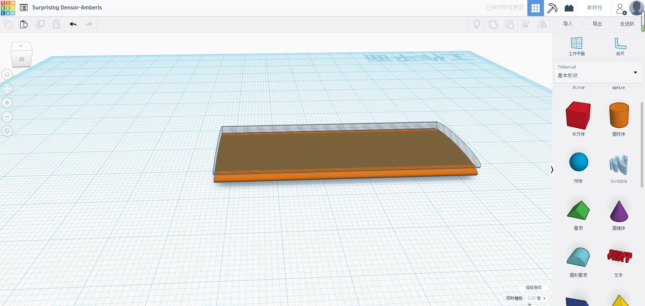Zoom in with the plus button
Viewport: 645px width, 306px height.
click(7, 103)
